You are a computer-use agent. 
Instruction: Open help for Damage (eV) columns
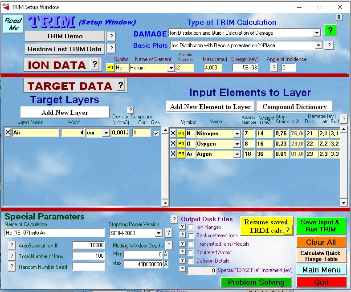click(344, 118)
